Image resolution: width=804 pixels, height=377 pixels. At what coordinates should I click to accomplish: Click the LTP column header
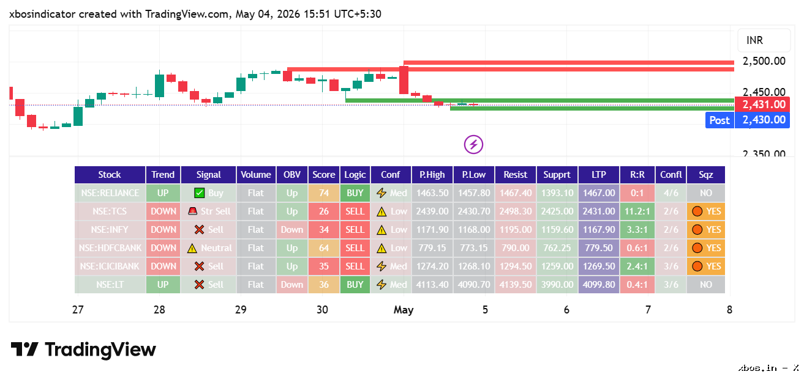[x=599, y=175]
